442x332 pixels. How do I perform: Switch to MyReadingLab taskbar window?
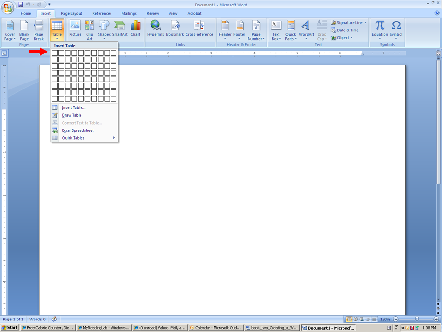click(x=104, y=328)
